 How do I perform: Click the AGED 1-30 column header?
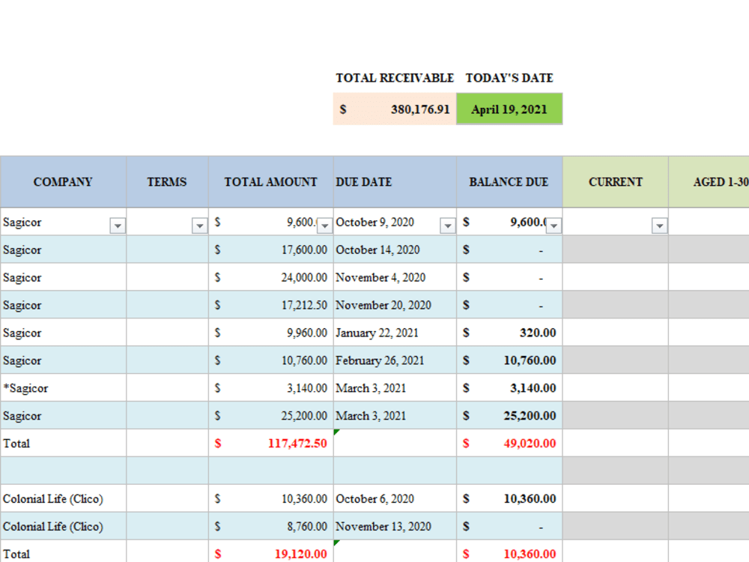point(717,181)
